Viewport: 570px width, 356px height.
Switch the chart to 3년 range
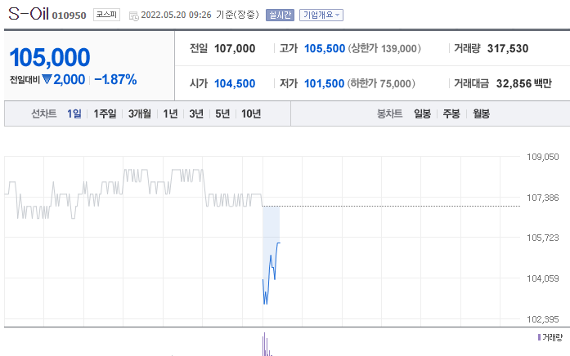(x=196, y=114)
